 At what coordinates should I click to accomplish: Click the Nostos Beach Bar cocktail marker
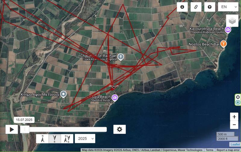tap(224, 44)
